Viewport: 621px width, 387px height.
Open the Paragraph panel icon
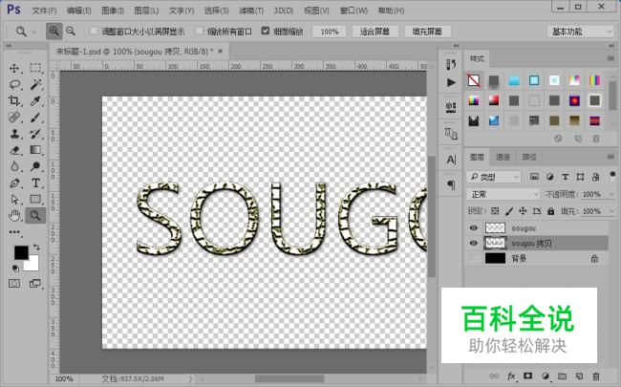tap(451, 184)
